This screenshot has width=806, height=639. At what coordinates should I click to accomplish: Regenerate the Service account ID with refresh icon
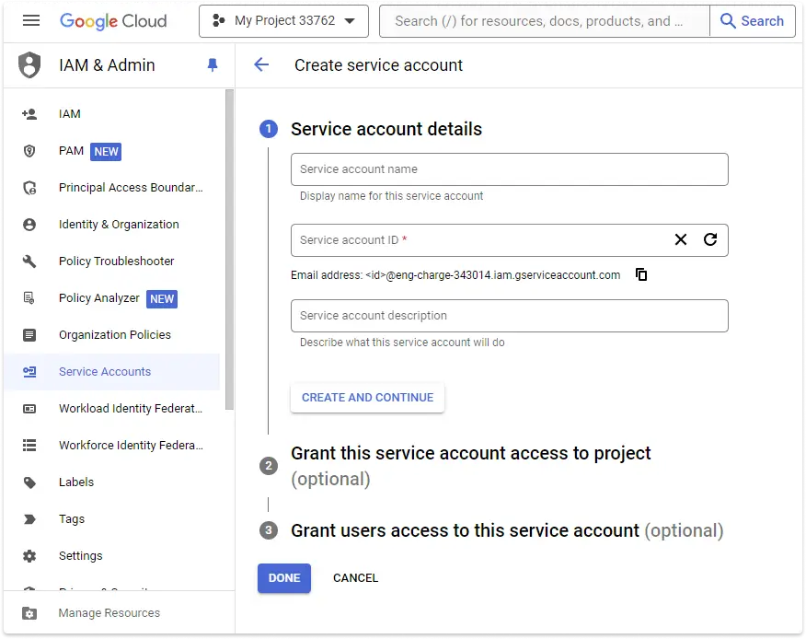point(710,239)
